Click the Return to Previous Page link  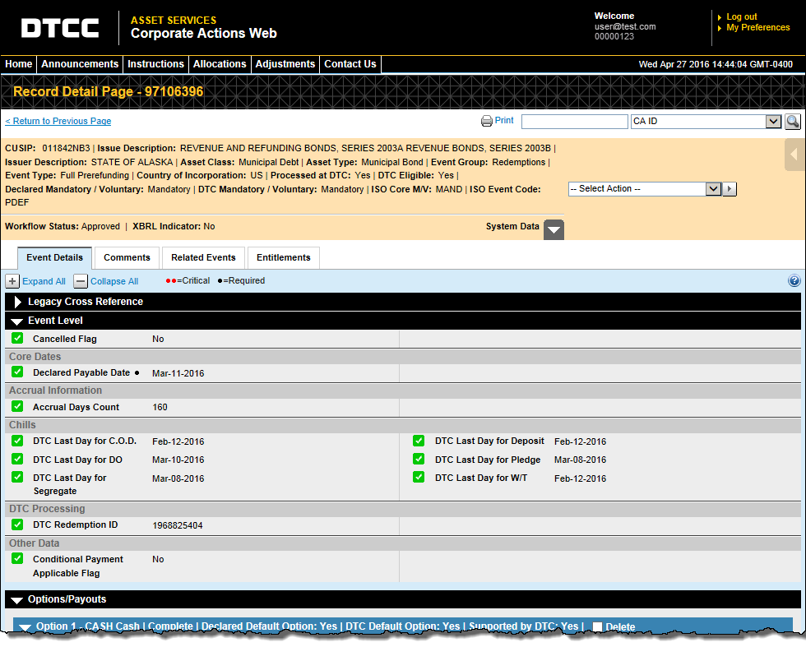58,122
